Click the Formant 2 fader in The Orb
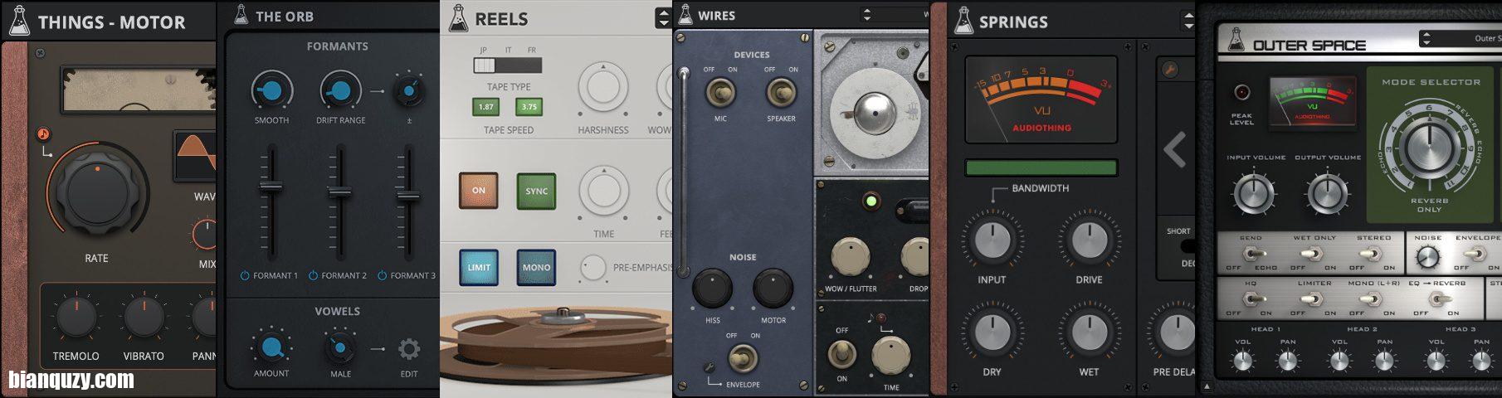The image size is (1502, 398). pos(339,192)
